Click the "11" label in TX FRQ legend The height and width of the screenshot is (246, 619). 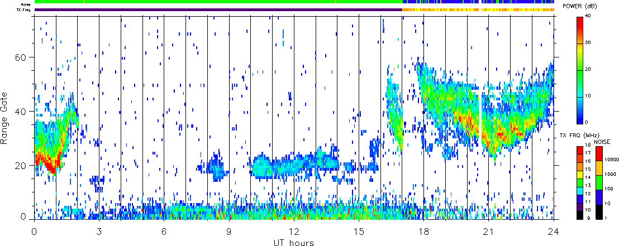[x=589, y=202]
